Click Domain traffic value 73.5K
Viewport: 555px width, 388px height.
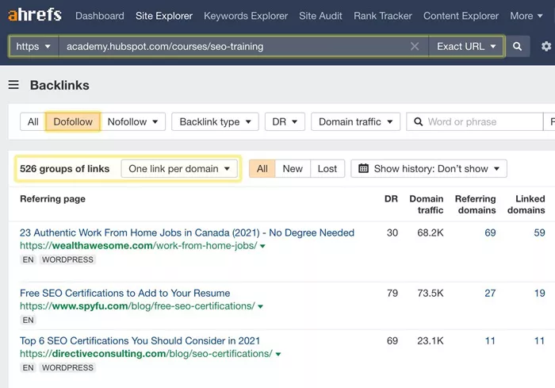point(430,293)
